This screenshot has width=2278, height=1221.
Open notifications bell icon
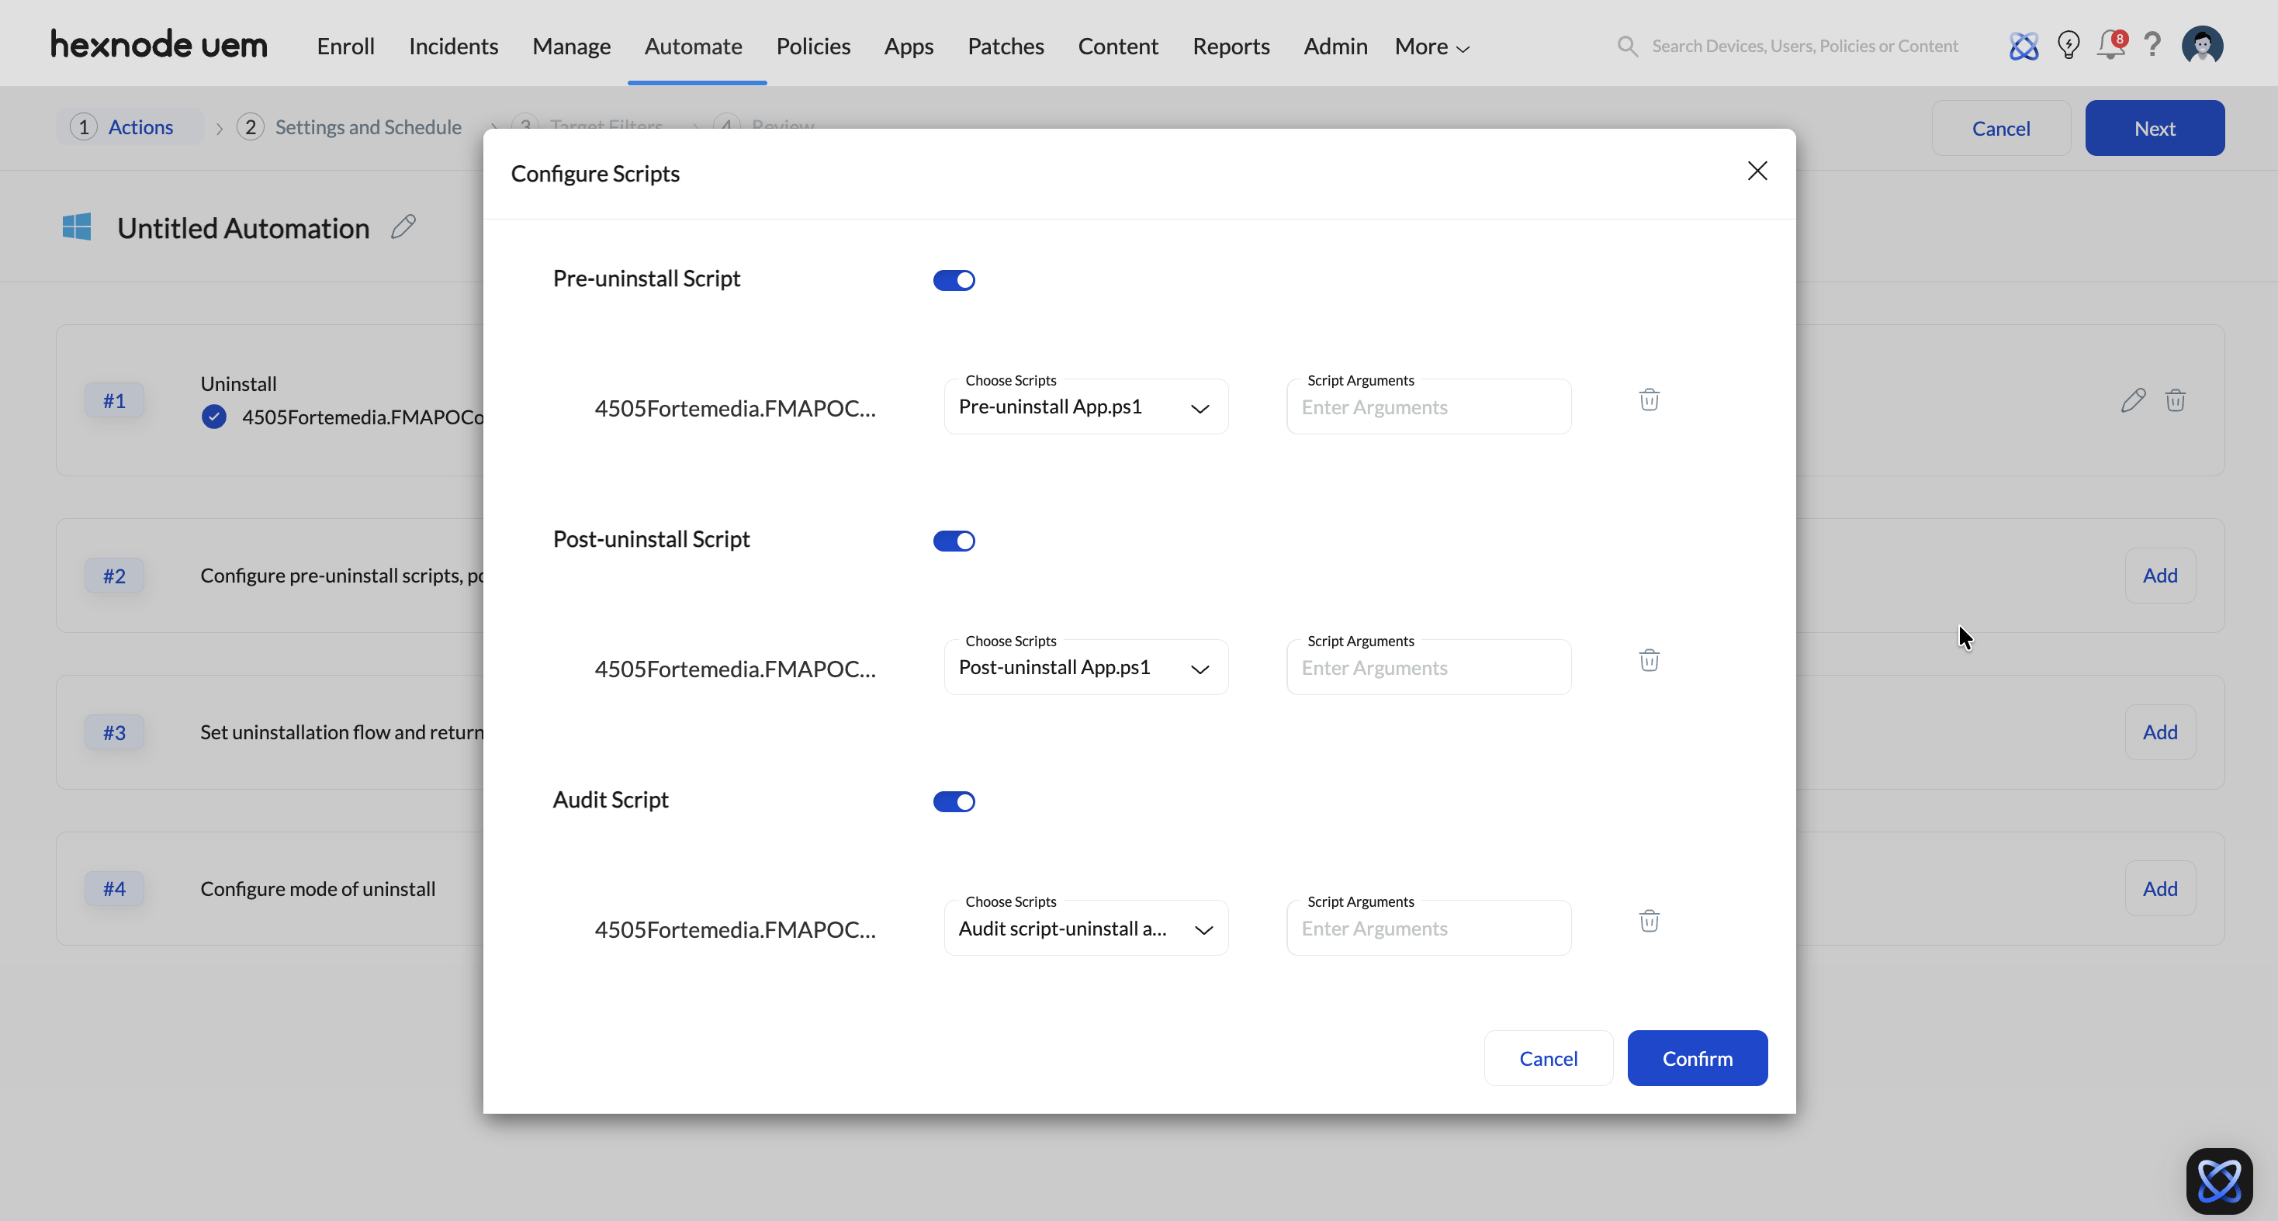point(2110,45)
